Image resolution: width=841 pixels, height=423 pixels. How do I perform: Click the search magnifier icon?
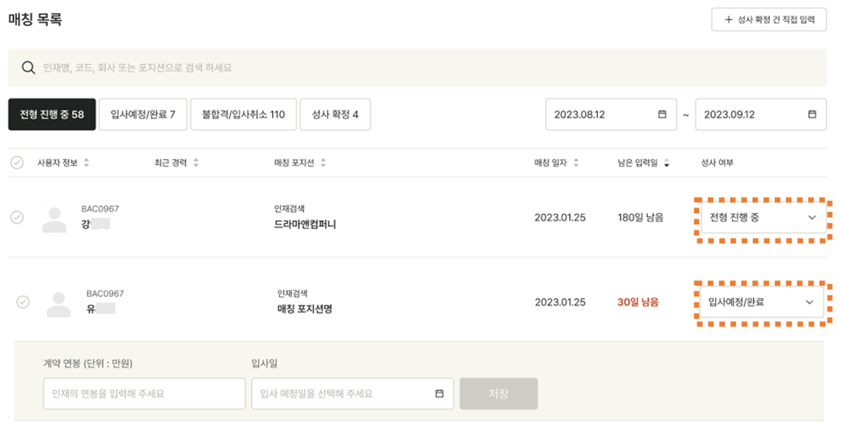click(x=29, y=68)
